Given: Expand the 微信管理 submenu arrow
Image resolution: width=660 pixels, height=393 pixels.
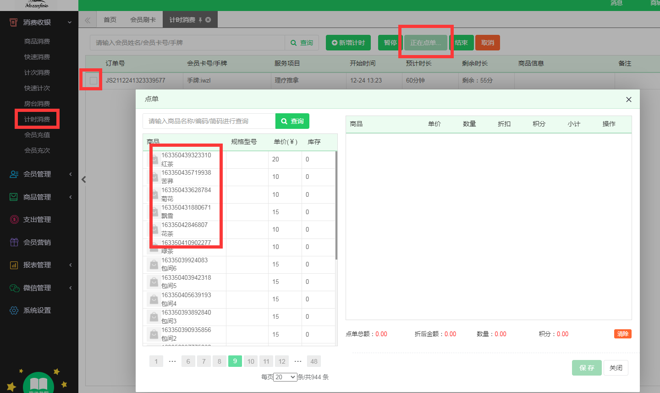Looking at the screenshot, I should (x=71, y=288).
